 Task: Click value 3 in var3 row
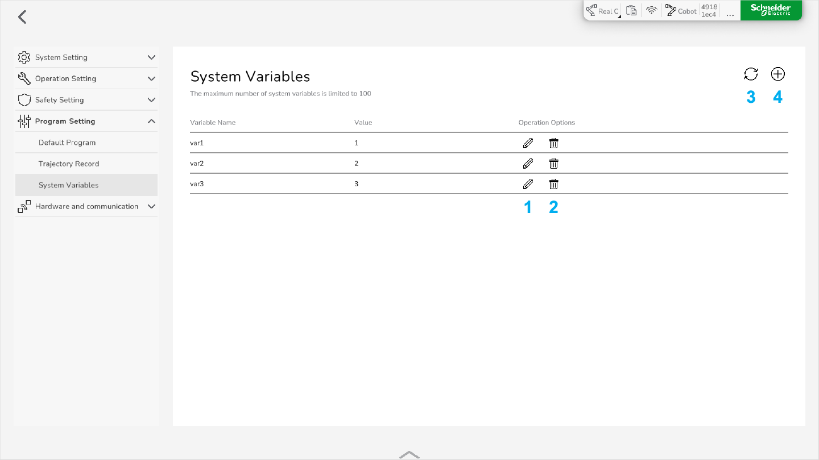click(357, 184)
